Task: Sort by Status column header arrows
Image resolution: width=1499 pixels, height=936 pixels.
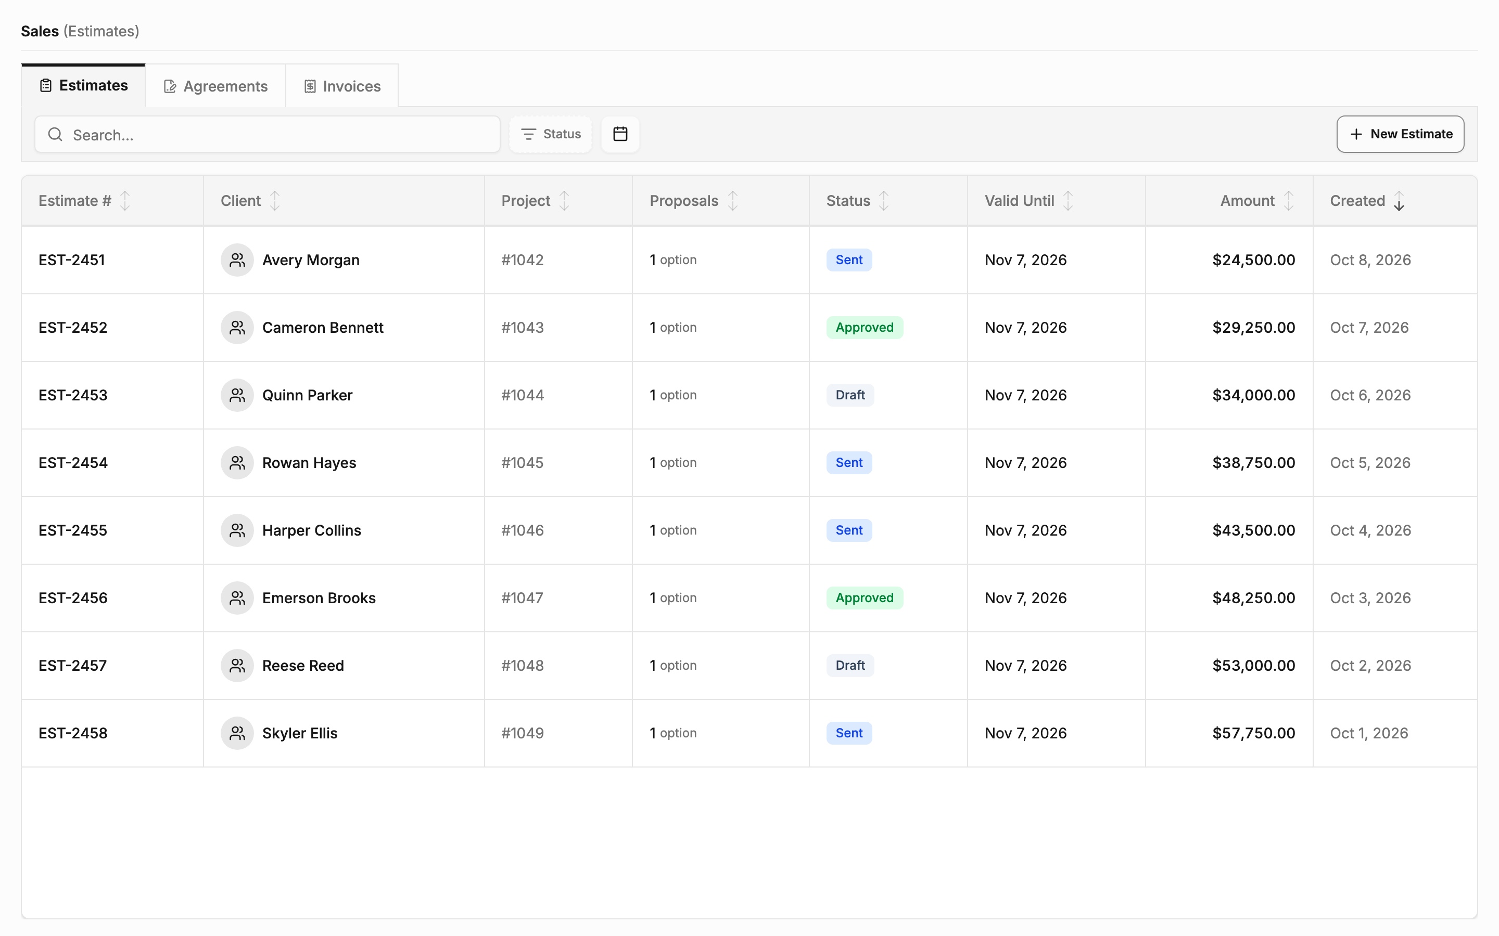Action: pyautogui.click(x=884, y=201)
